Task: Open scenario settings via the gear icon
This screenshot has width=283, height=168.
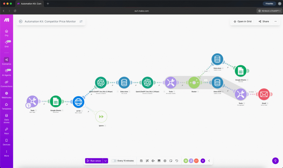Action: pos(165,161)
